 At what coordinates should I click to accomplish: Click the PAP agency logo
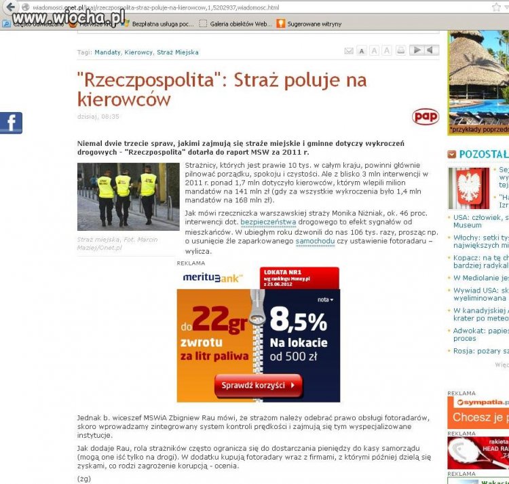426,116
